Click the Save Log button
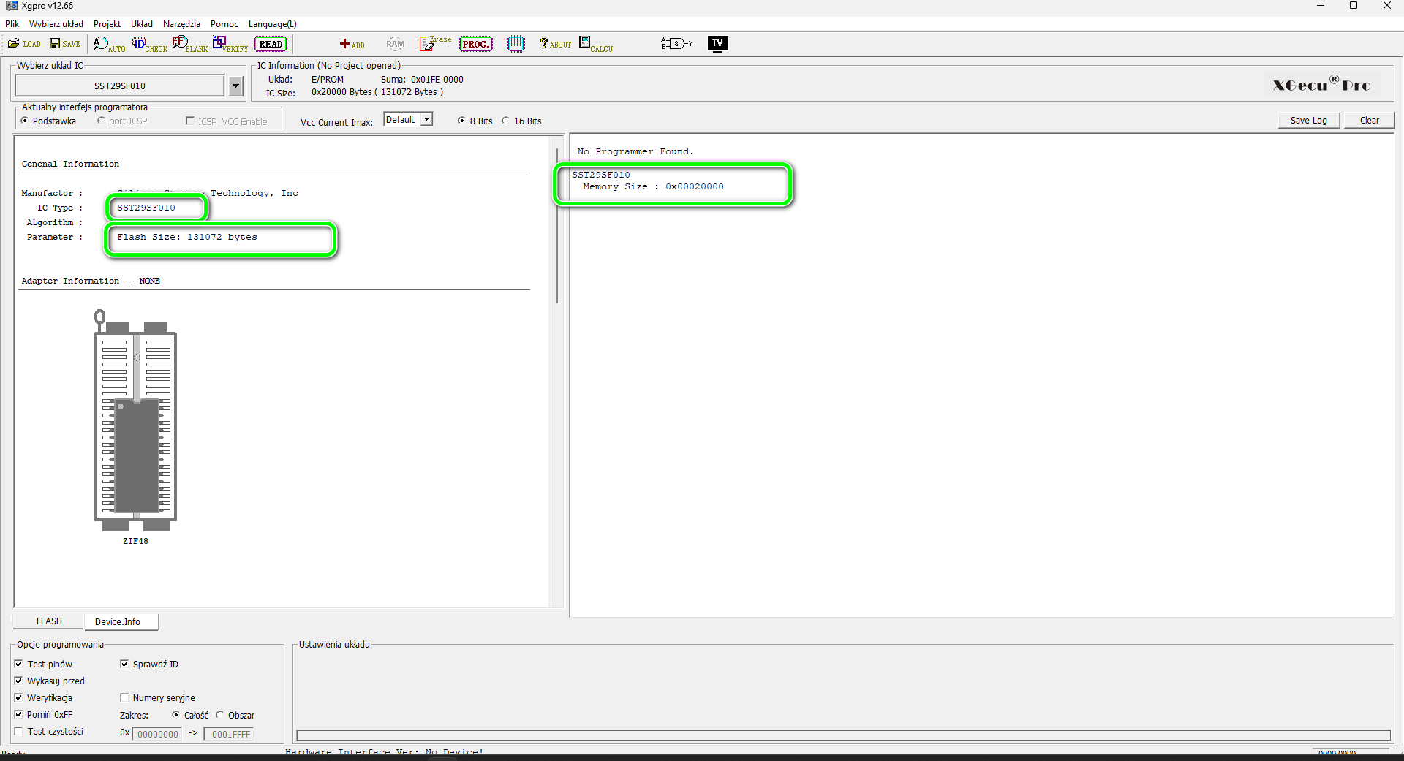Screen dimensions: 1404x761 click(1309, 121)
